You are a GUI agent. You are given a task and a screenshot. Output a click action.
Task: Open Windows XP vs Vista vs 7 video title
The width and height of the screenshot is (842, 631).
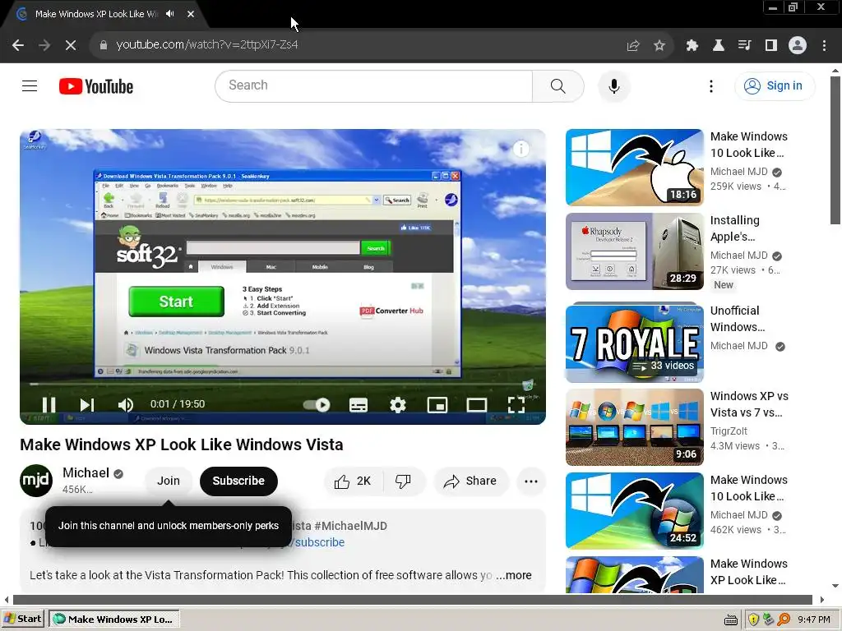tap(749, 404)
